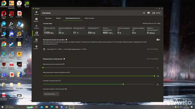Click the 4001 МГц memory clock statistic
195x109 pixels.
[109, 31]
